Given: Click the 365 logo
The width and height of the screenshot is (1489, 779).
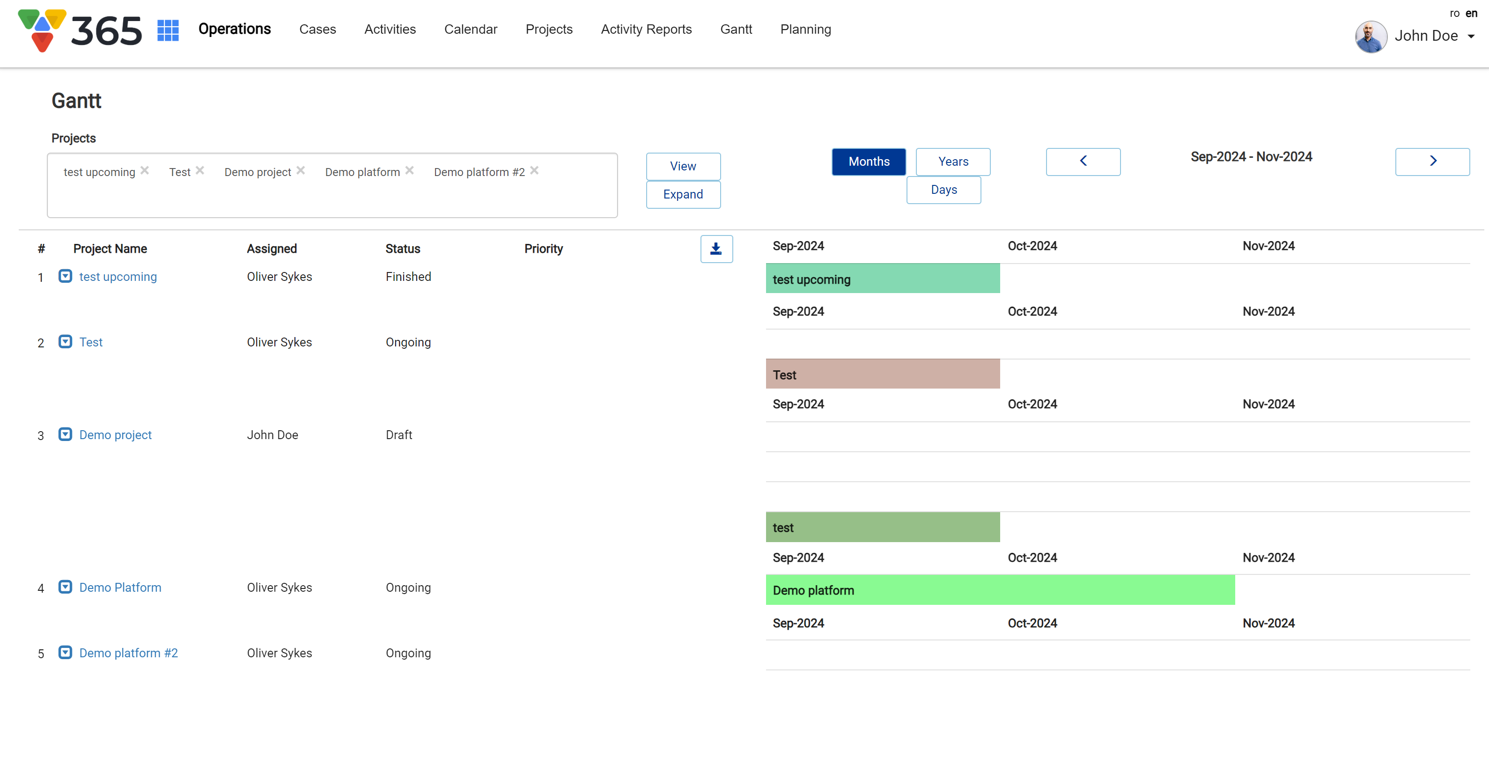Looking at the screenshot, I should [80, 30].
